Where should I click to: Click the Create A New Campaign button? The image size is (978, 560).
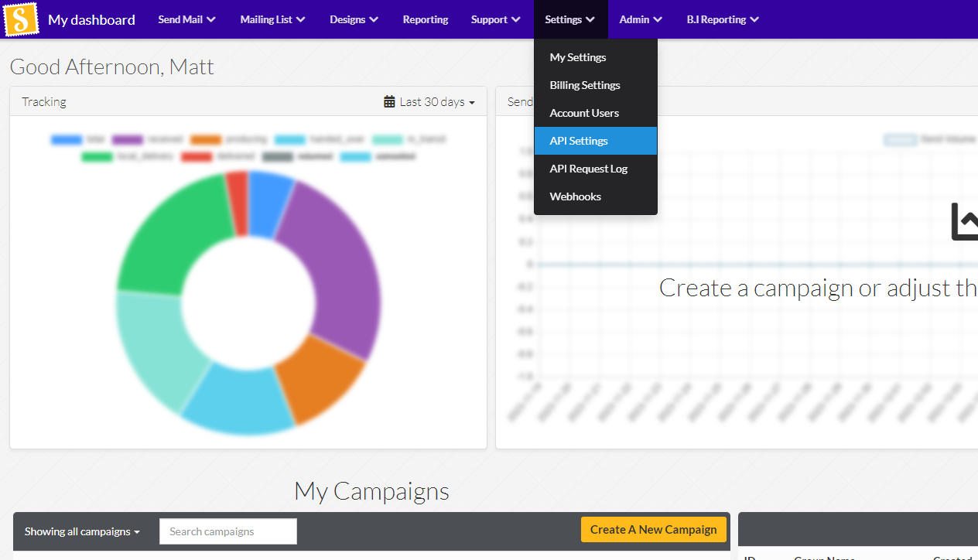[x=653, y=530]
